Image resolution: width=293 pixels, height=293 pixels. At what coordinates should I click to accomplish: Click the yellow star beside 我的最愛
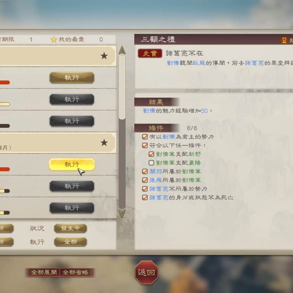point(54,39)
